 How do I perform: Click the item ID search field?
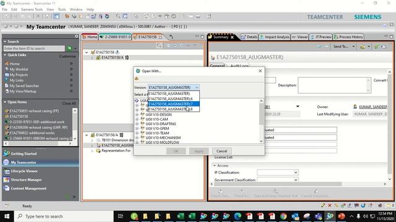click(x=34, y=48)
